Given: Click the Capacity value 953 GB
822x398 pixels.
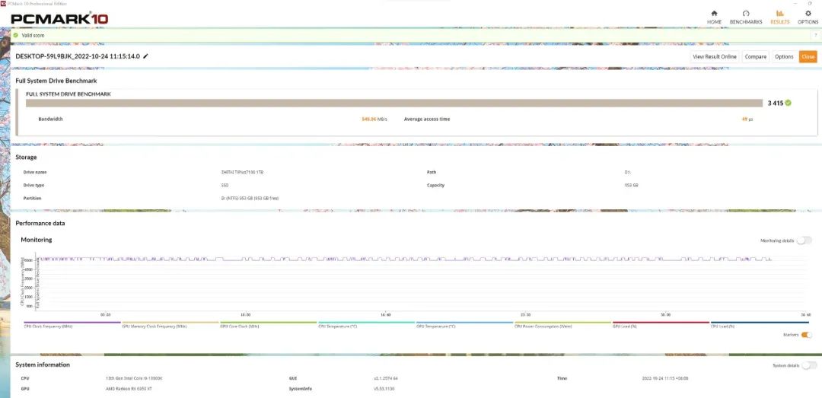Looking at the screenshot, I should (x=631, y=185).
